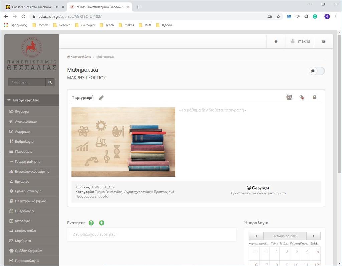Image resolution: width=342 pixels, height=266 pixels.
Task: Click the Παρουσιολόγιο checkbox icon
Action: tap(11, 261)
